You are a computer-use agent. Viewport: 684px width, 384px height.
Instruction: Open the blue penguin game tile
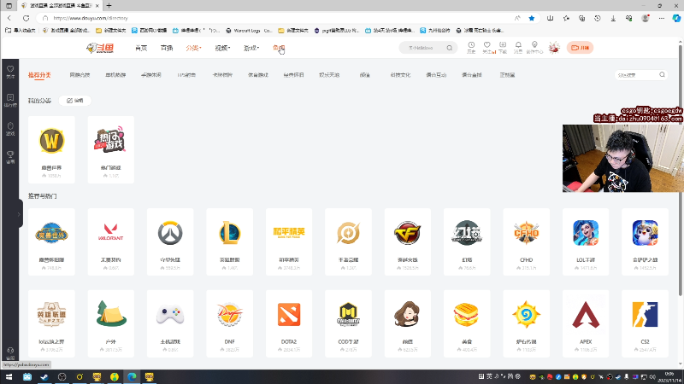(x=645, y=241)
